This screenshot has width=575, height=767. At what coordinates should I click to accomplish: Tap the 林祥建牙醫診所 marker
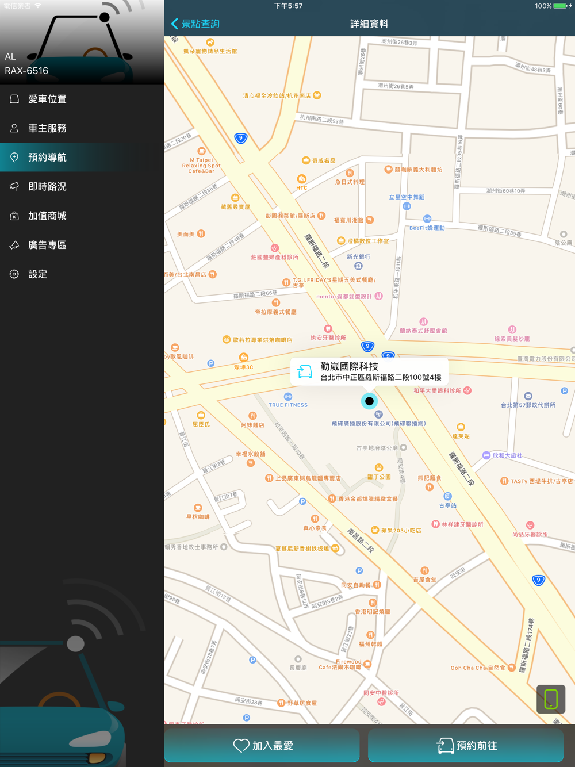(x=435, y=524)
